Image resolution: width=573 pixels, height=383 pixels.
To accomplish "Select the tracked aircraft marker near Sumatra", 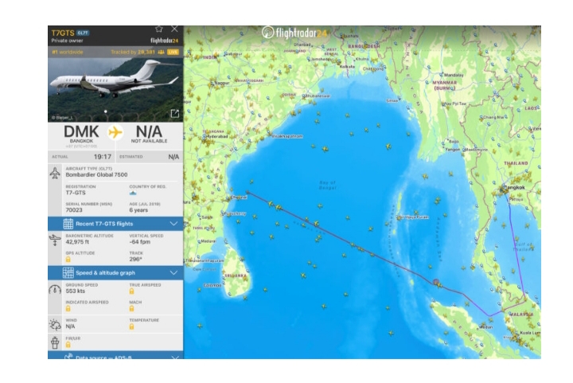I will (x=436, y=283).
